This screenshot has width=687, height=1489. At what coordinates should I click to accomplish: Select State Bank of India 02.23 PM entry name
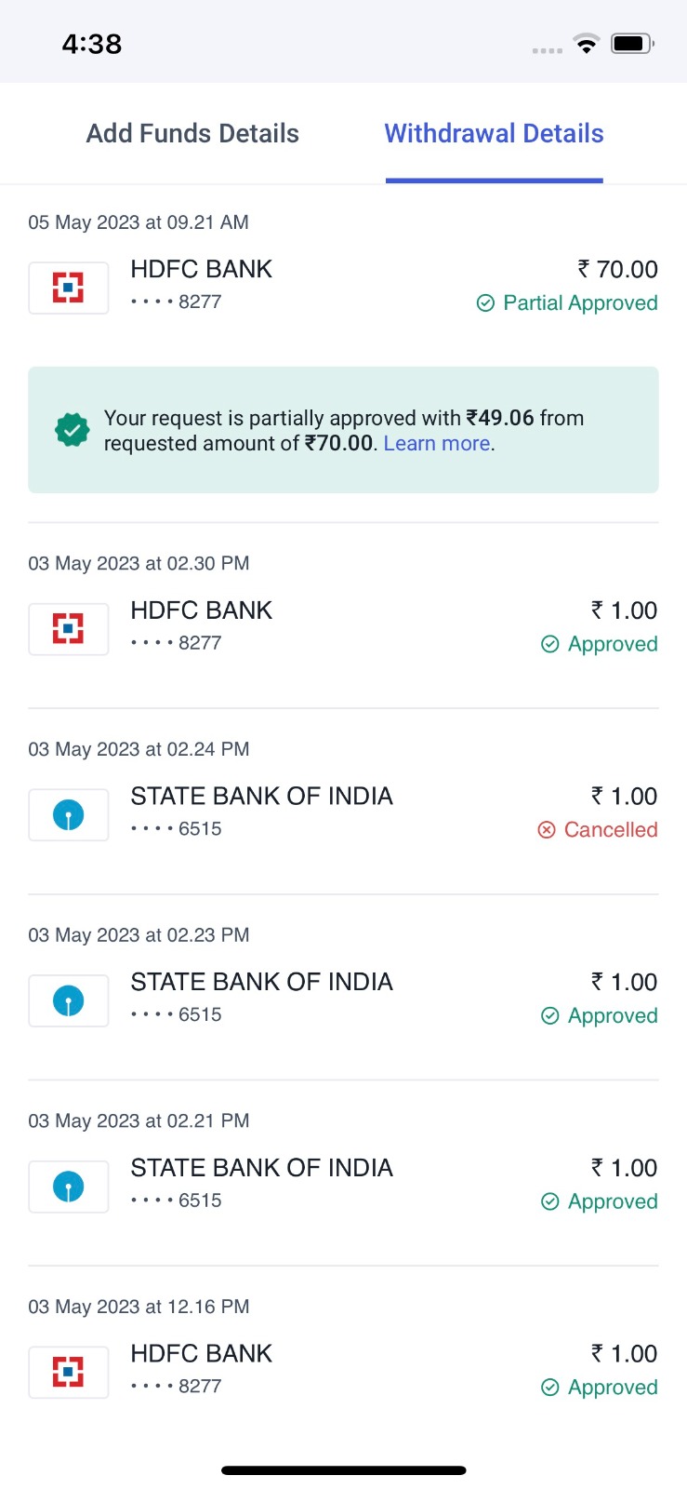pyautogui.click(x=261, y=982)
